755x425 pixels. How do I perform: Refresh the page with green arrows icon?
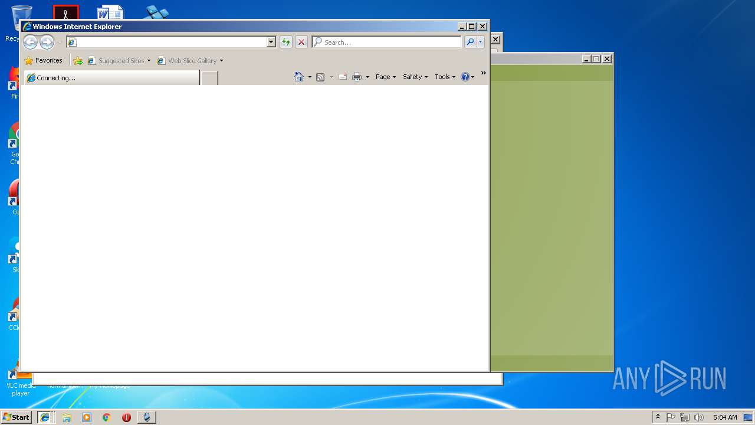(286, 42)
